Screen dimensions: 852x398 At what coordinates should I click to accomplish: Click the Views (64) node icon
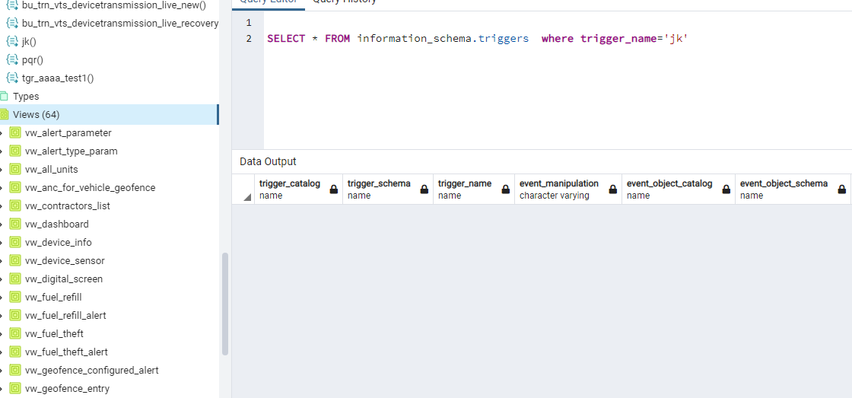click(4, 114)
